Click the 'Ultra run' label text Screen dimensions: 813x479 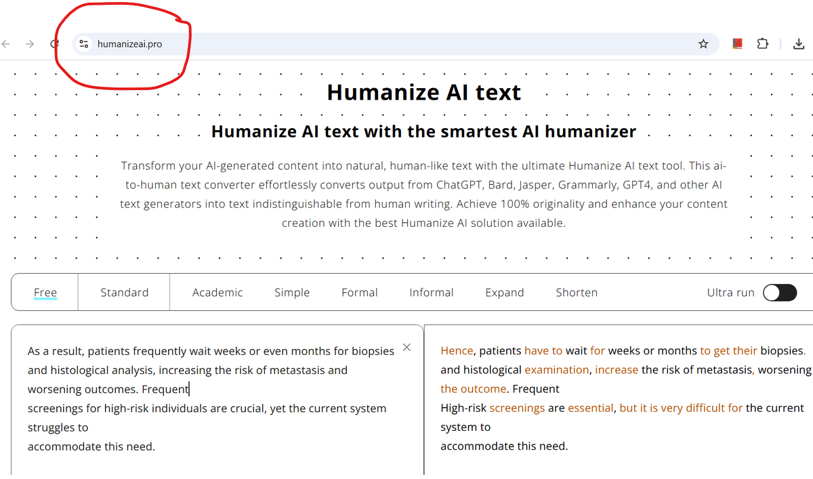730,293
